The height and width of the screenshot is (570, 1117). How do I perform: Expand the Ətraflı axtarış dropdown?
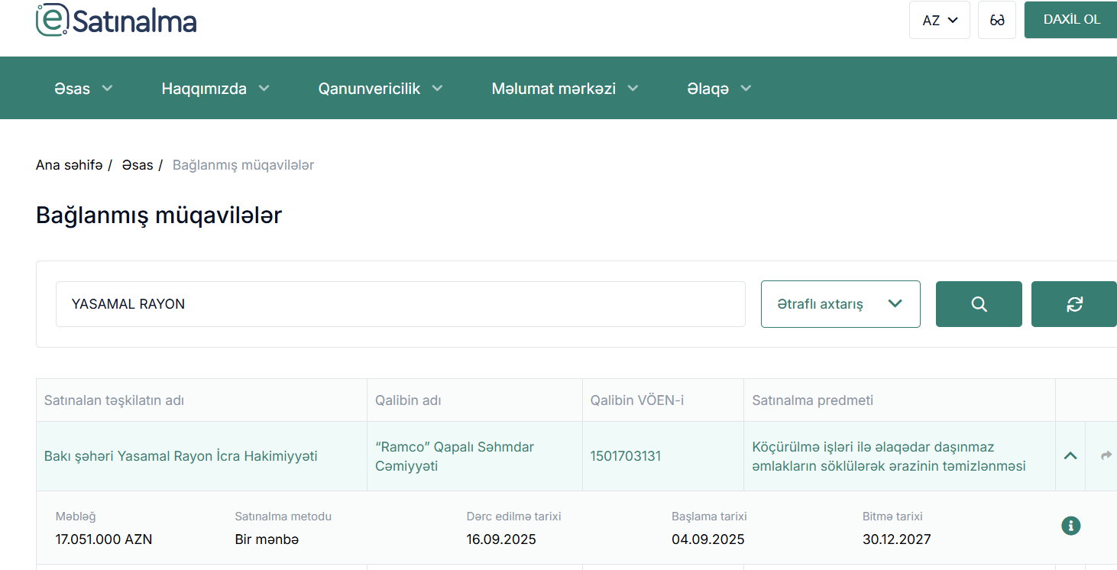coord(840,304)
